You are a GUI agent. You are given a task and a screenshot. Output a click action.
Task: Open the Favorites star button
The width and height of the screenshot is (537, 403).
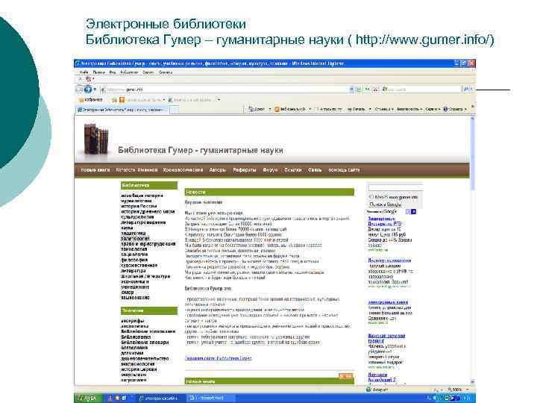pyautogui.click(x=91, y=100)
